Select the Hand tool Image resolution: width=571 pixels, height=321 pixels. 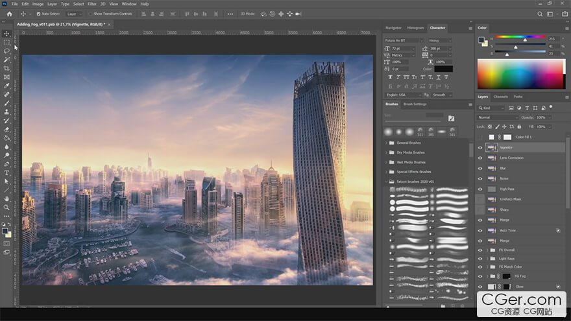(x=6, y=198)
